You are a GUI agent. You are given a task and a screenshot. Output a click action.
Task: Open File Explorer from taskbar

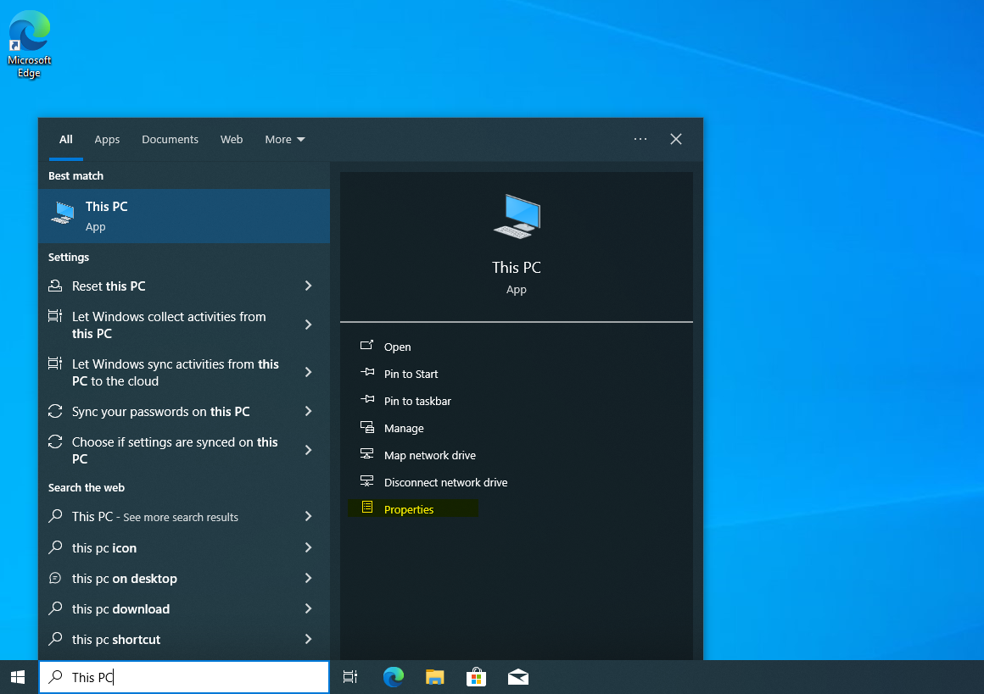point(435,677)
